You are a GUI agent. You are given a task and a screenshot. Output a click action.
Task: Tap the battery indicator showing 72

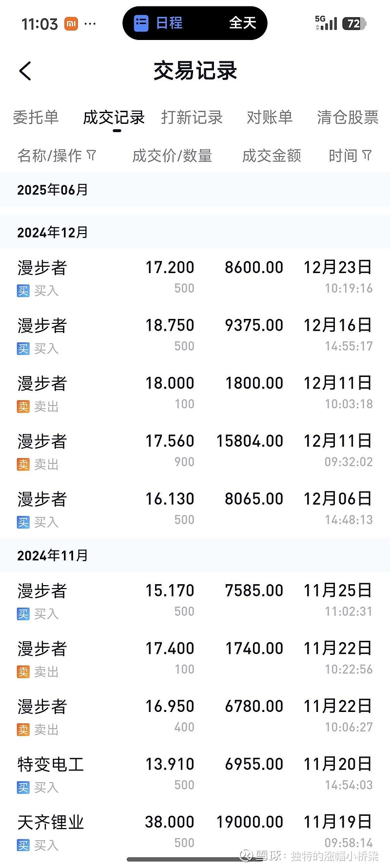pos(354,23)
